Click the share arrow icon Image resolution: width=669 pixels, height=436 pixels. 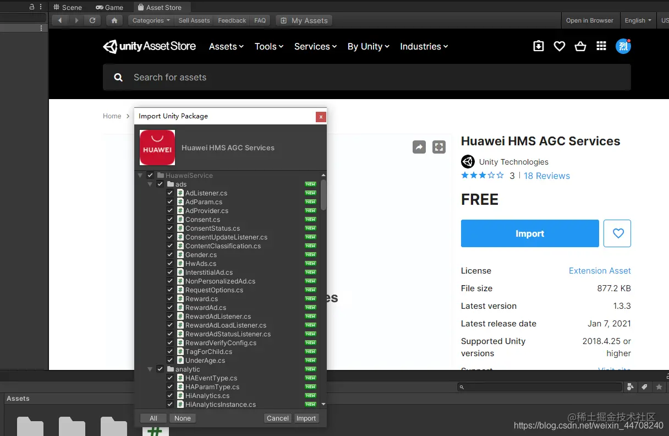[x=419, y=147]
